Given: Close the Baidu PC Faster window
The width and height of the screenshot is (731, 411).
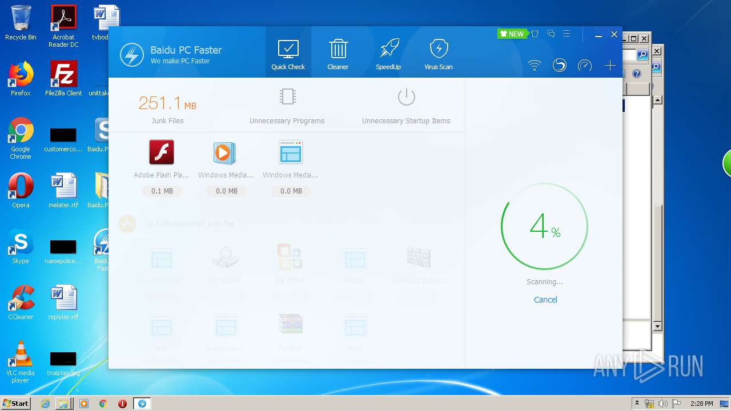Looking at the screenshot, I should point(614,35).
